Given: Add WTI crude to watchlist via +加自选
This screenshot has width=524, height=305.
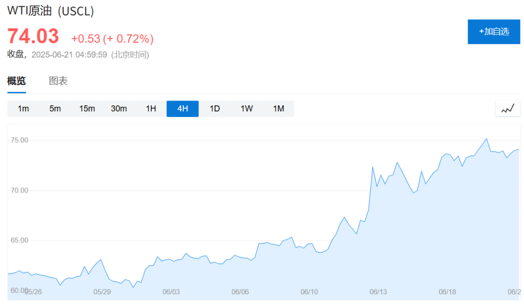Looking at the screenshot, I should [493, 32].
